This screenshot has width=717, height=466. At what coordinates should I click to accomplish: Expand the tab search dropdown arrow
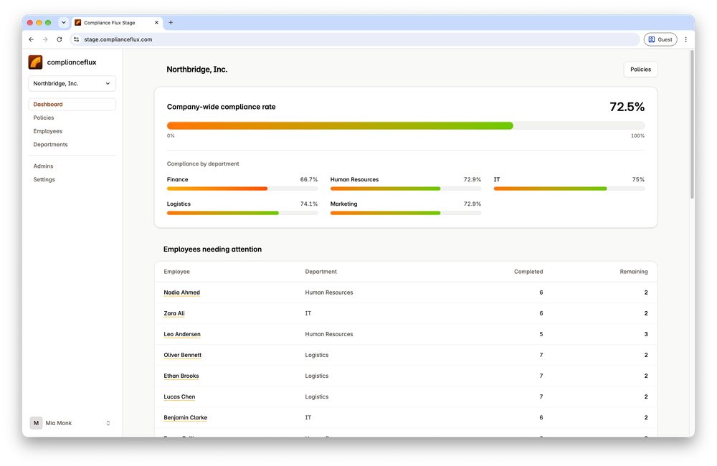click(x=64, y=22)
